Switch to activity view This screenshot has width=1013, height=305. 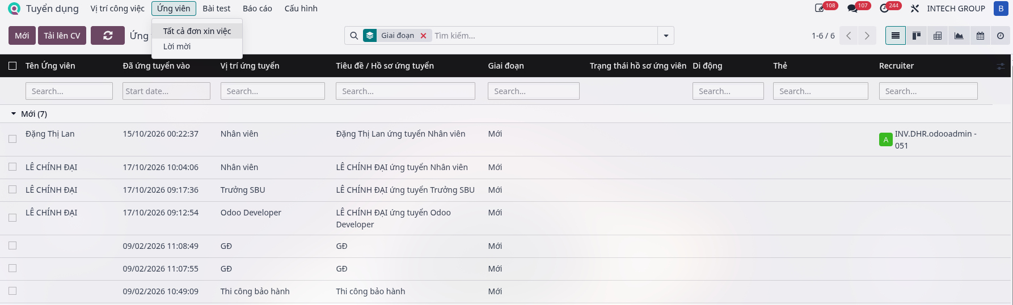[x=1001, y=36]
